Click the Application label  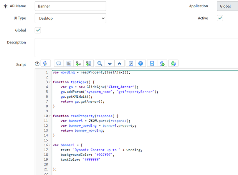(198, 6)
